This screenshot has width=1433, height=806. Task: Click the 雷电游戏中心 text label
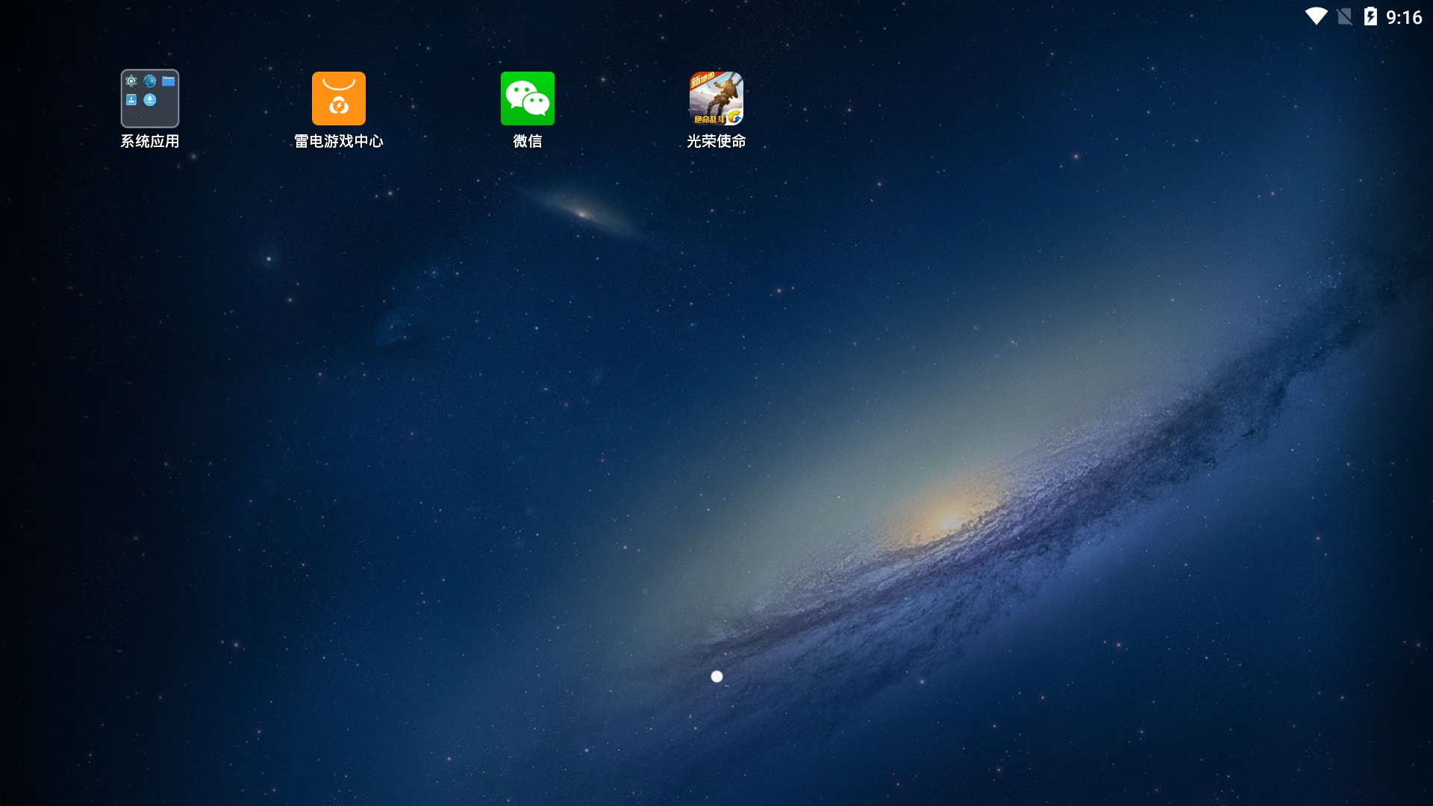tap(338, 141)
